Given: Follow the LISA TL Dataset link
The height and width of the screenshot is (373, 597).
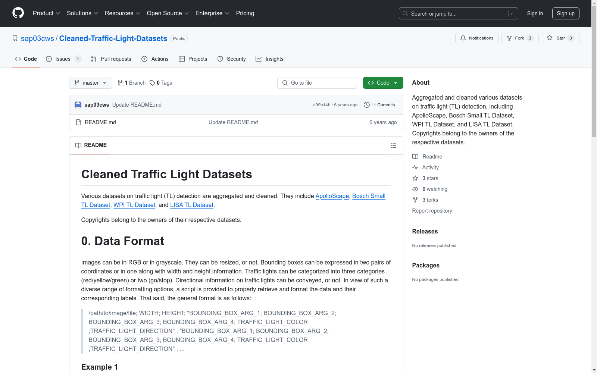Looking at the screenshot, I should pos(192,205).
